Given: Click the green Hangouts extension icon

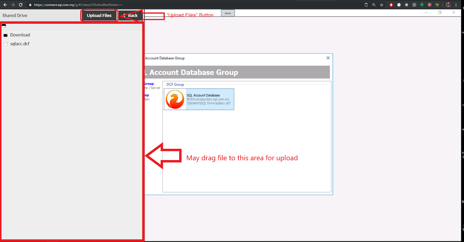Looking at the screenshot, I should pos(422,5).
